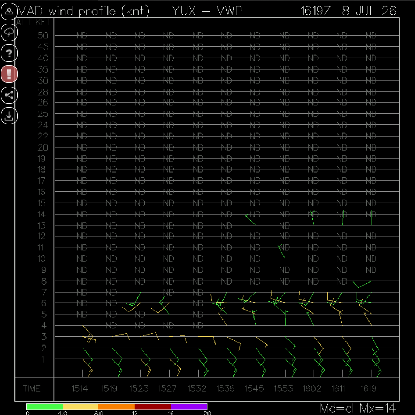Click the 1532 time label

pos(197,388)
